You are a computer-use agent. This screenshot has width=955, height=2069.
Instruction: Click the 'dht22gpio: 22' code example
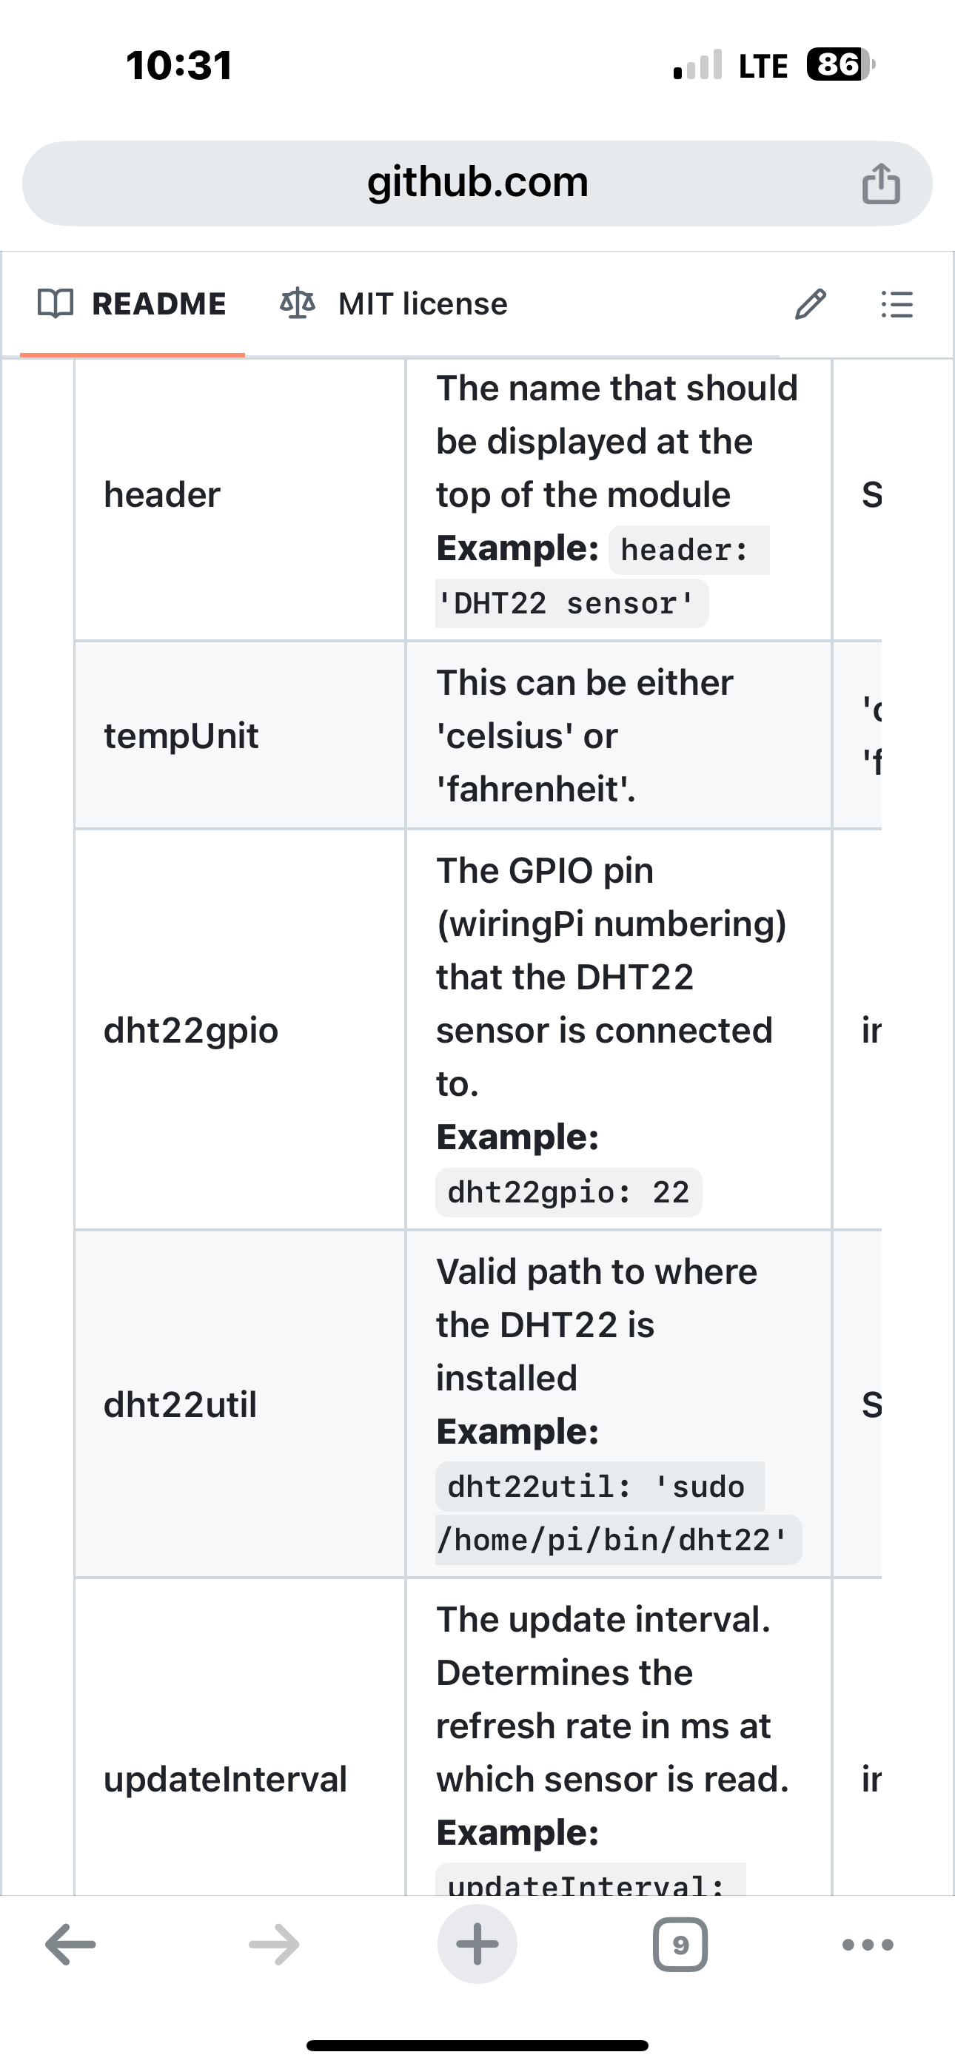[569, 1193]
